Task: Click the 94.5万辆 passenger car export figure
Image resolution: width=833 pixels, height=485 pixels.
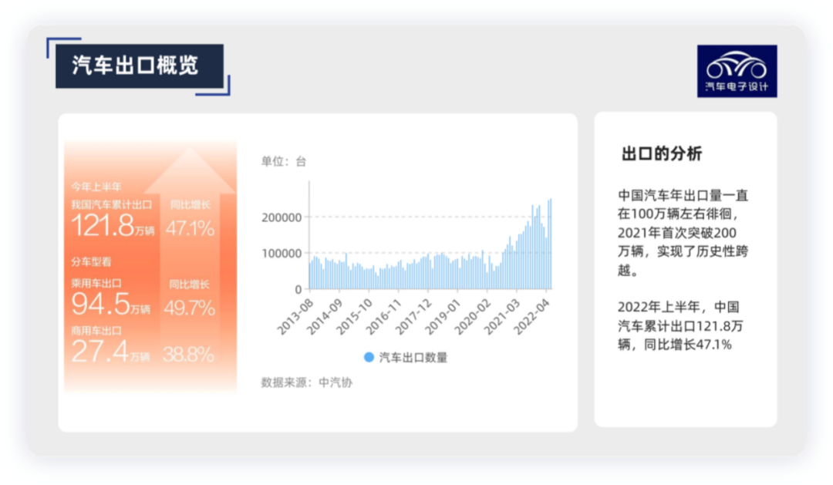Action: (110, 305)
